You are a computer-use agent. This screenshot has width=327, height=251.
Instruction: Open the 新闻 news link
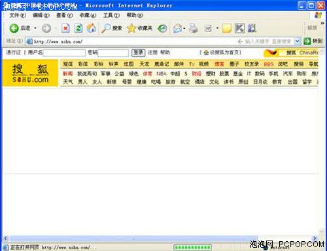pos(67,73)
